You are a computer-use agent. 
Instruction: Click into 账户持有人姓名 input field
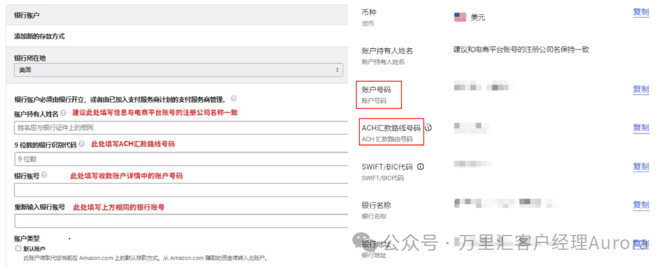pos(180,128)
